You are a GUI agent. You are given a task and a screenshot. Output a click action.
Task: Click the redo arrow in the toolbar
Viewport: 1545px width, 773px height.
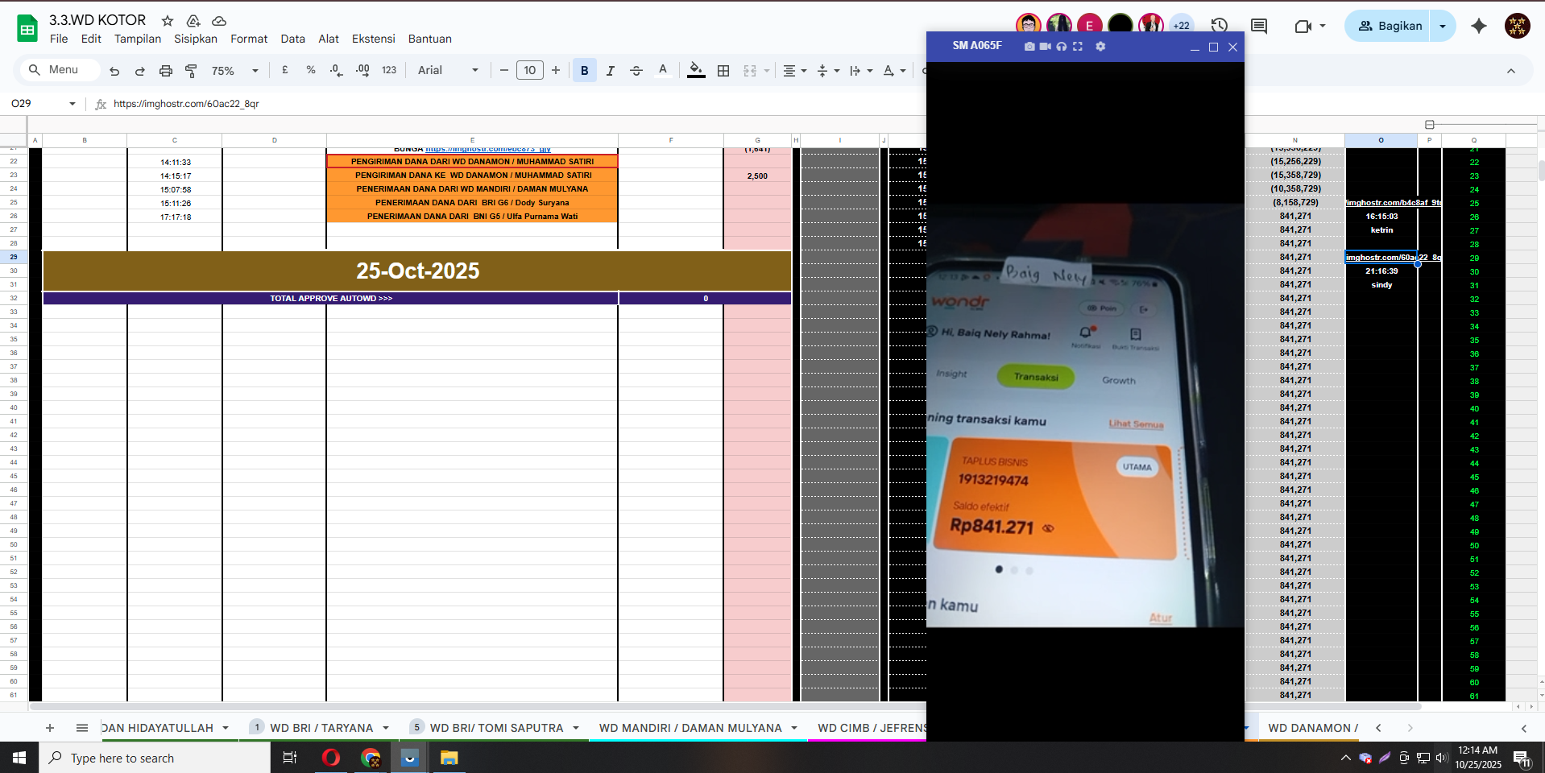(x=139, y=71)
